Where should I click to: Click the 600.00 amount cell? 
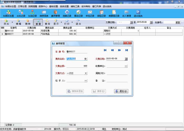pyautogui.click(x=67, y=34)
